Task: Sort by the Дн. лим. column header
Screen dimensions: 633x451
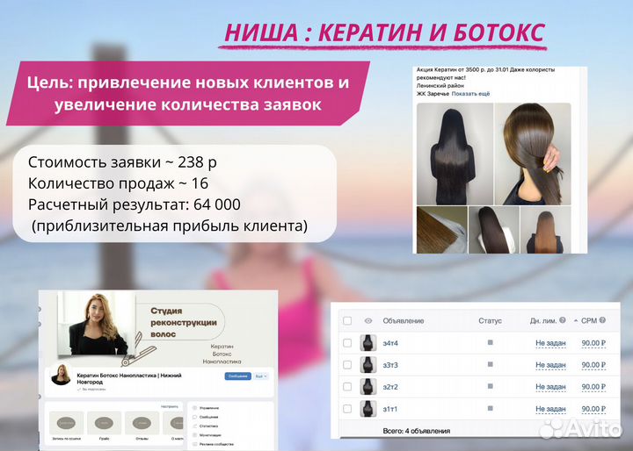Action: tap(543, 321)
